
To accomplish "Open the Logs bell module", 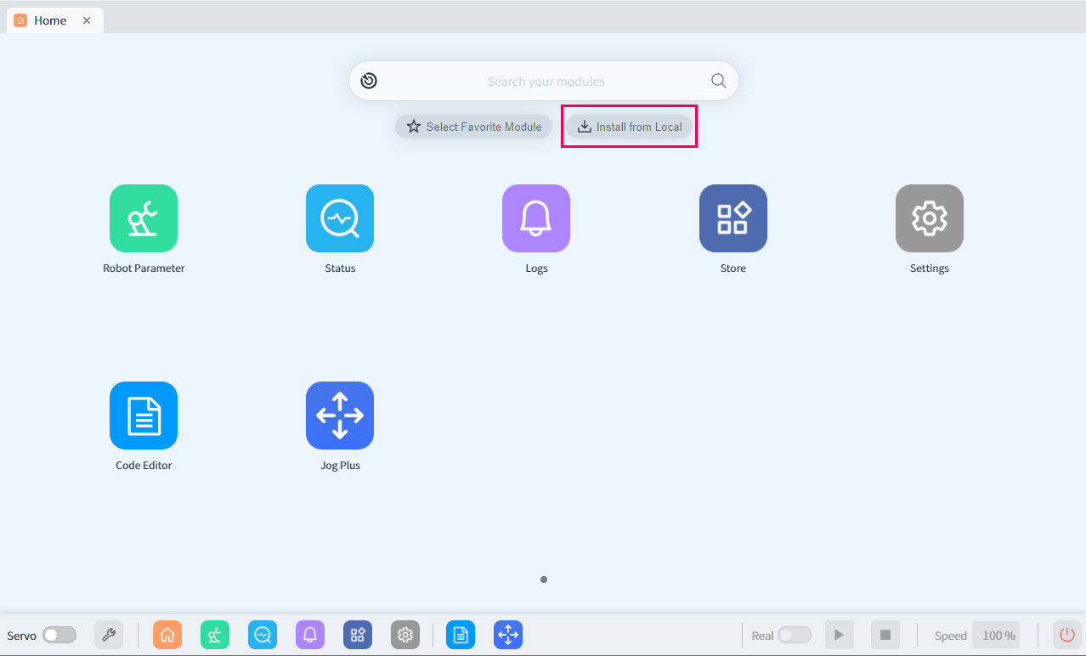I will click(x=536, y=218).
